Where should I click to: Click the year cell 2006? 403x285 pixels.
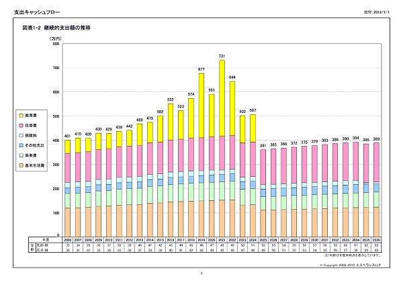point(68,240)
